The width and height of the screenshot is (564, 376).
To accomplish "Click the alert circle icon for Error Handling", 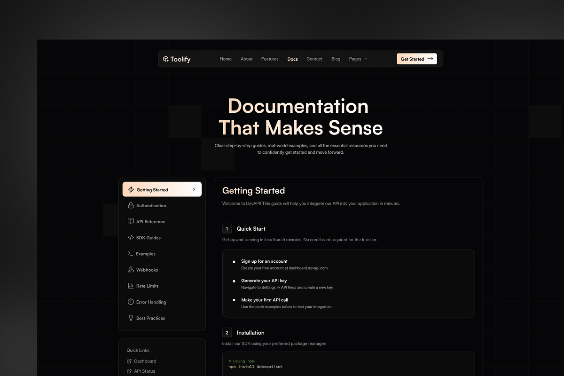I will pos(131,302).
